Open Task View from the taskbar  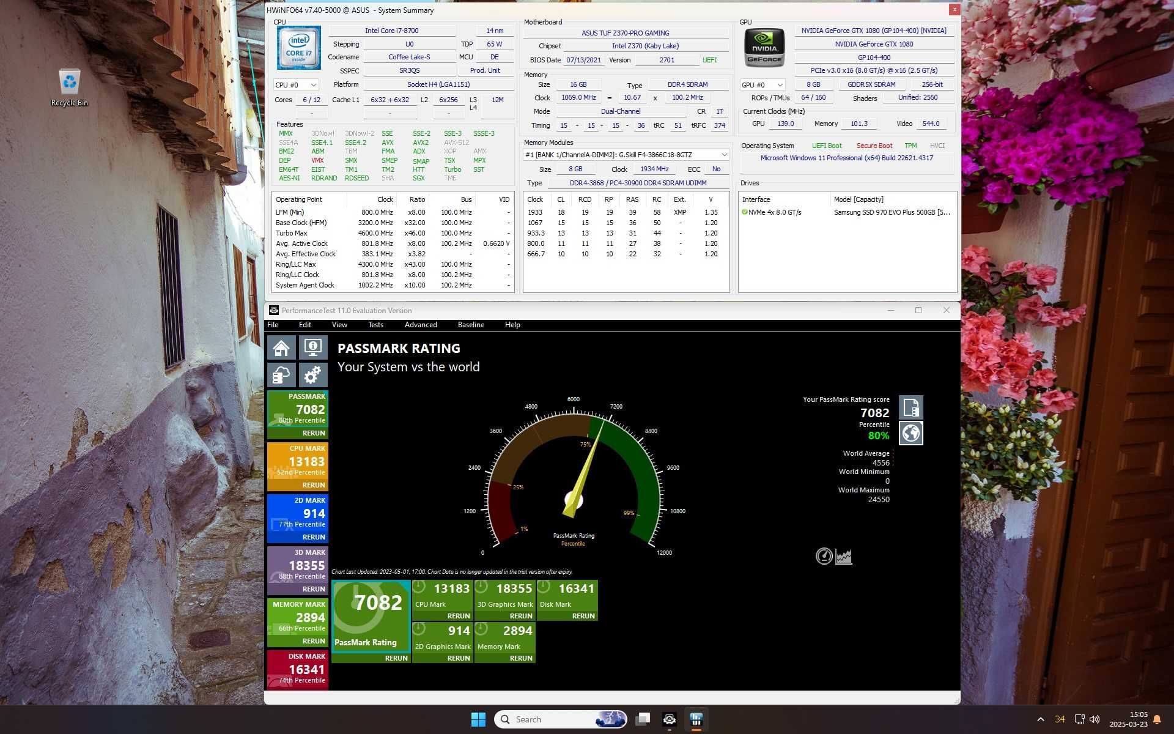[x=643, y=719]
